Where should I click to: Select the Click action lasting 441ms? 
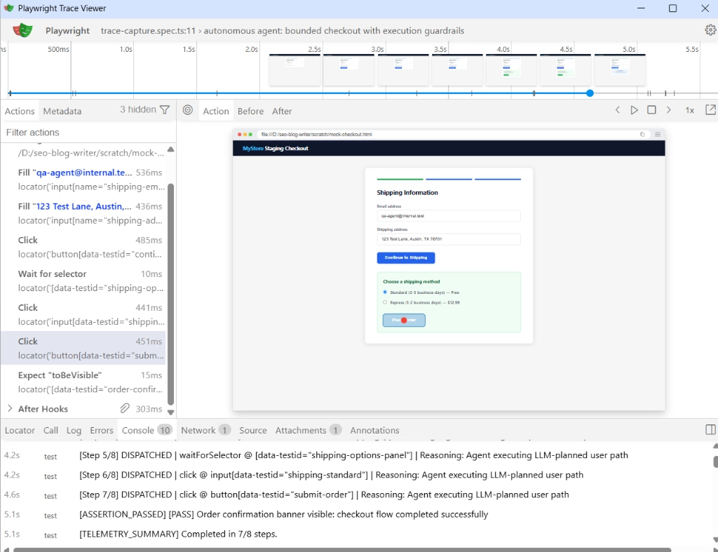[83, 315]
